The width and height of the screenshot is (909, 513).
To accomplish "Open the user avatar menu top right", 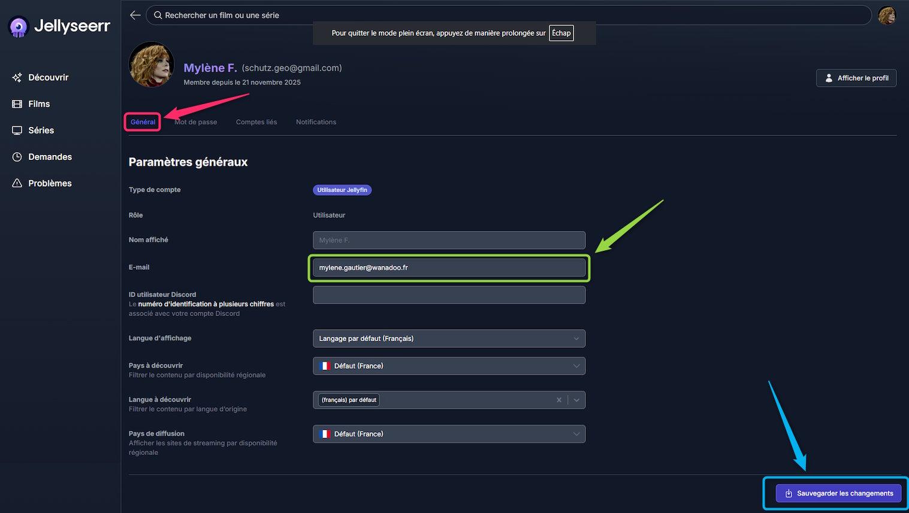I will 886,16.
